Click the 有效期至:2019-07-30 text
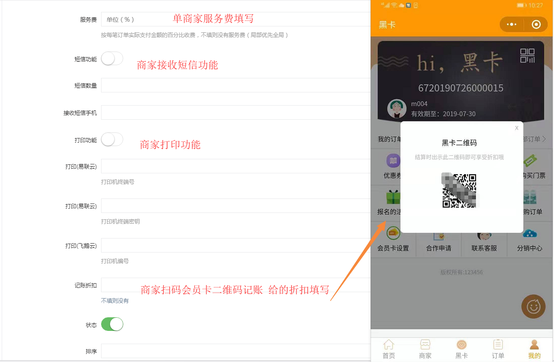This screenshot has width=554, height=362. [443, 114]
